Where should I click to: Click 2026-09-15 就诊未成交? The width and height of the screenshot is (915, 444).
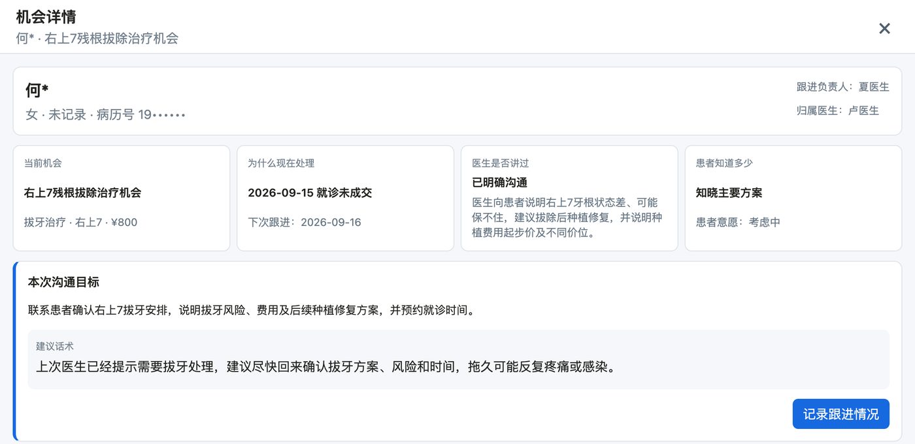pos(310,193)
